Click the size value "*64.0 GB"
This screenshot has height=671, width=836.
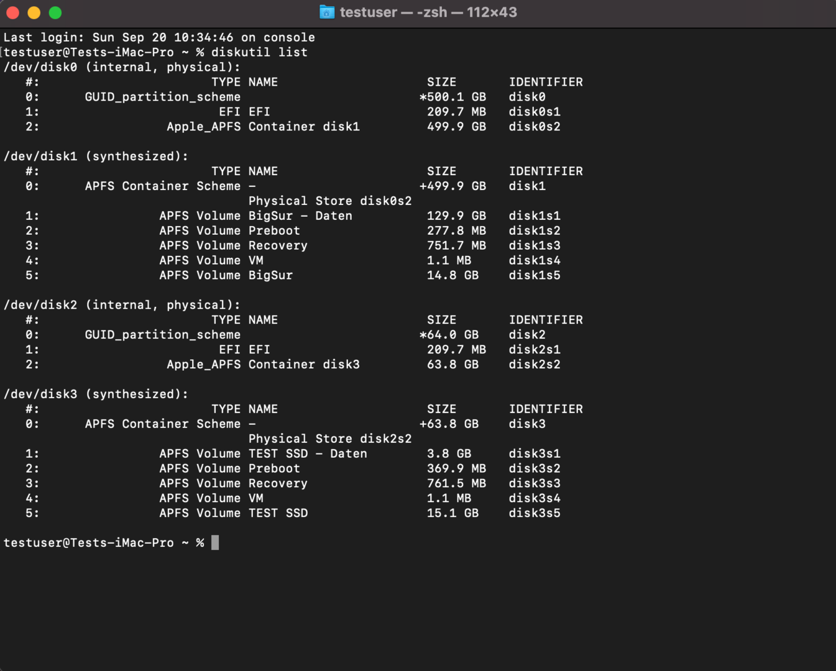pyautogui.click(x=449, y=335)
